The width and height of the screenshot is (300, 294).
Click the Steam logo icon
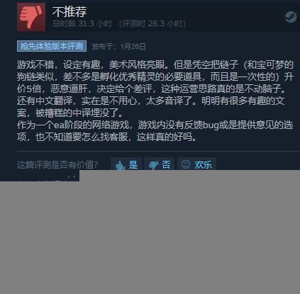291,17
